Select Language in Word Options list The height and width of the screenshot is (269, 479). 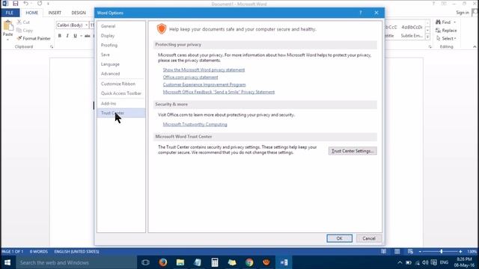coord(121,64)
